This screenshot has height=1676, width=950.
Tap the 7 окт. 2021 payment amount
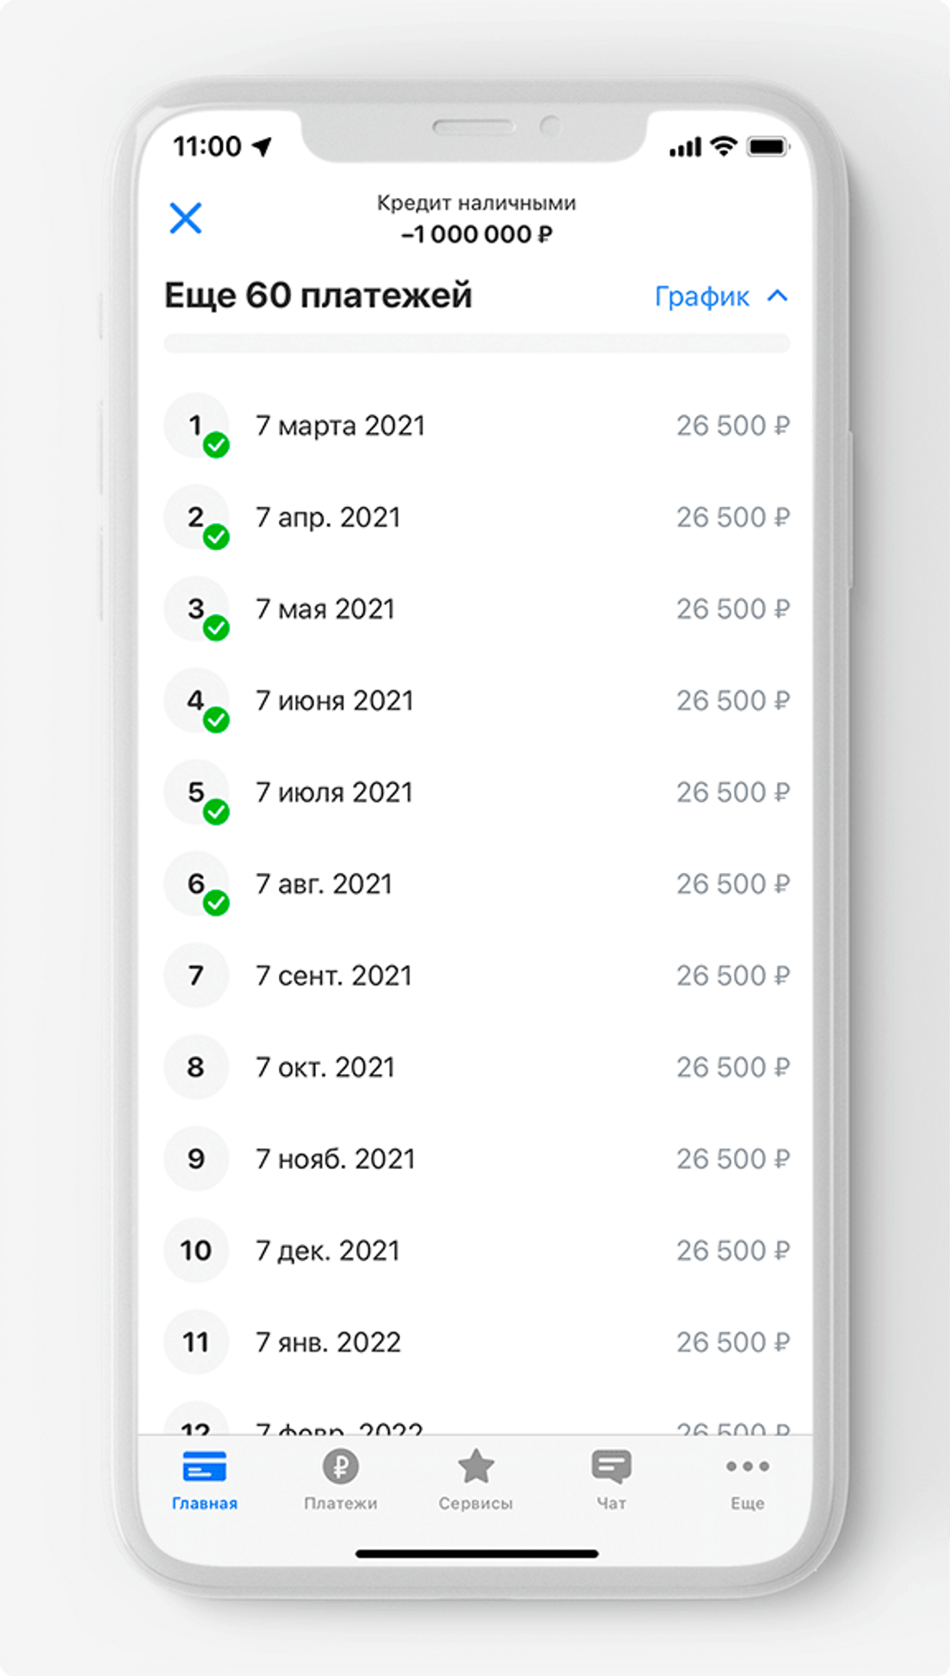[732, 1067]
